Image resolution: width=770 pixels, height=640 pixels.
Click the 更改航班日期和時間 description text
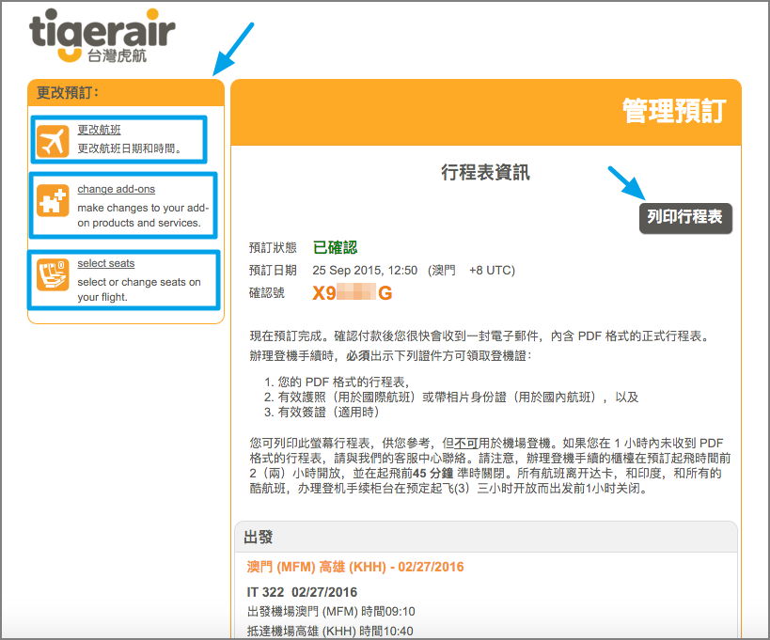click(129, 148)
